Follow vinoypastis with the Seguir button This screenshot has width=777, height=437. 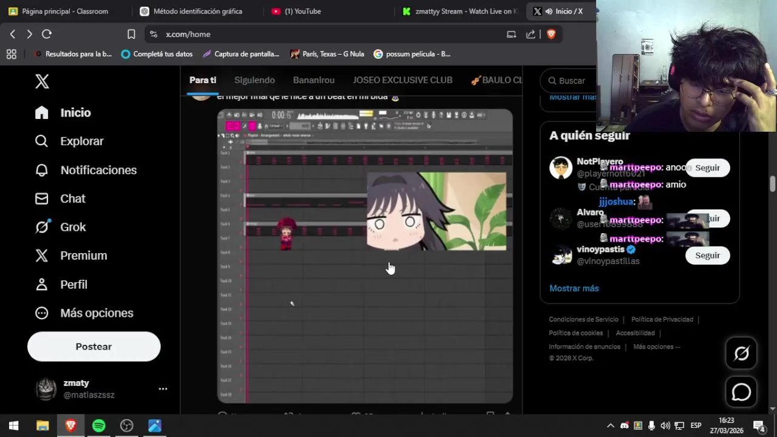pos(707,256)
